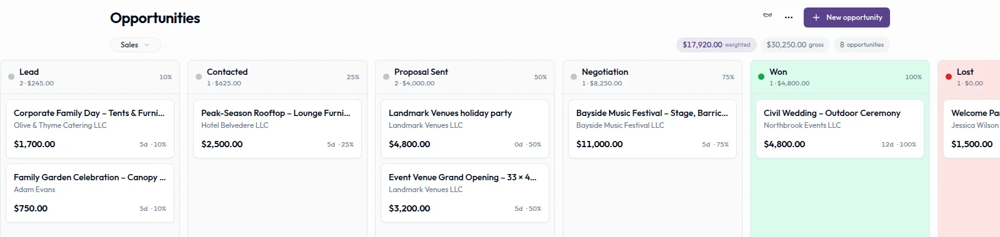This screenshot has width=1000, height=237.
Task: Expand the Sales pipeline dropdown
Action: click(136, 45)
